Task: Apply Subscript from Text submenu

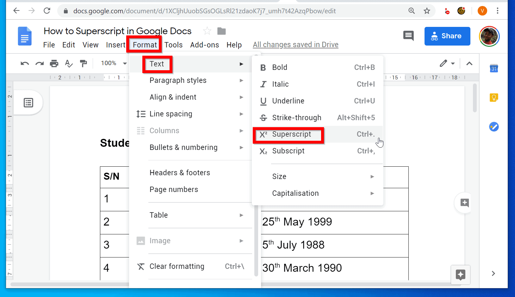Action: [318, 151]
